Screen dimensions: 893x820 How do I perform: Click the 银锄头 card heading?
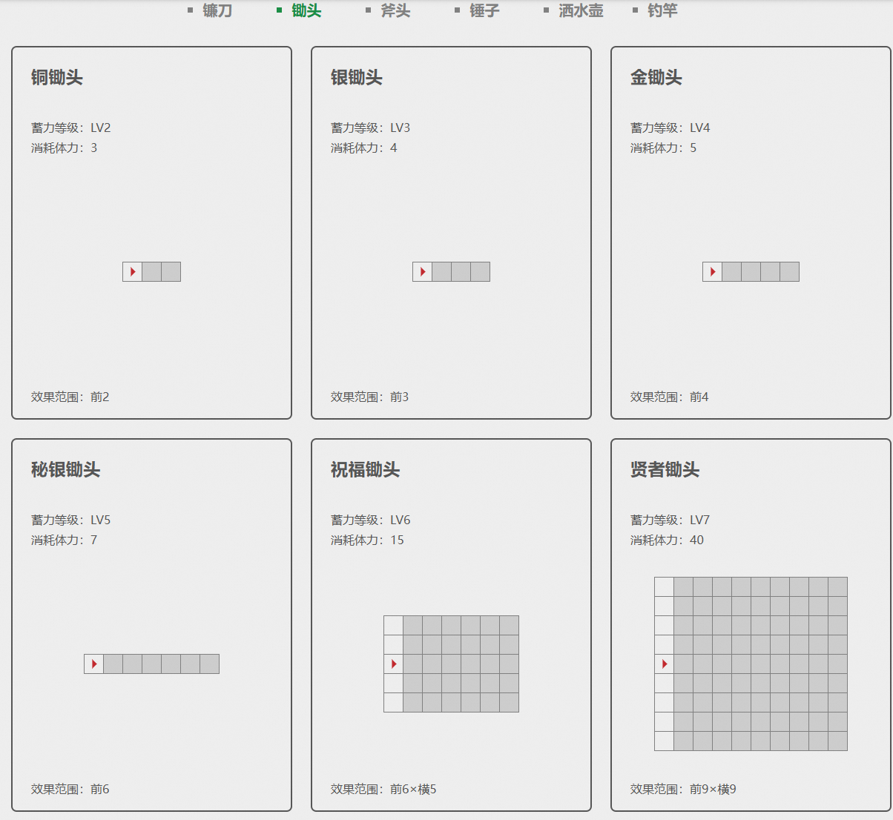pyautogui.click(x=357, y=78)
